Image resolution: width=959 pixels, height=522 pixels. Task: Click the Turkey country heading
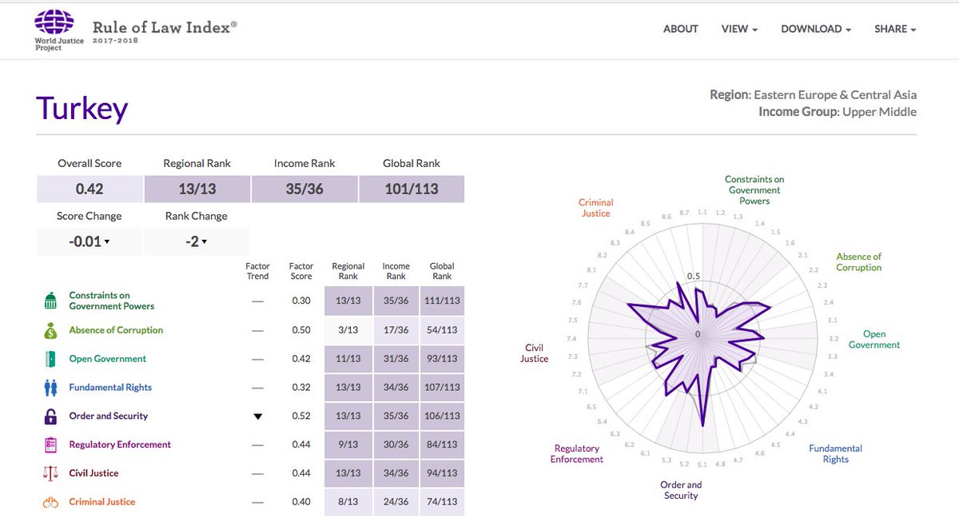pyautogui.click(x=82, y=108)
